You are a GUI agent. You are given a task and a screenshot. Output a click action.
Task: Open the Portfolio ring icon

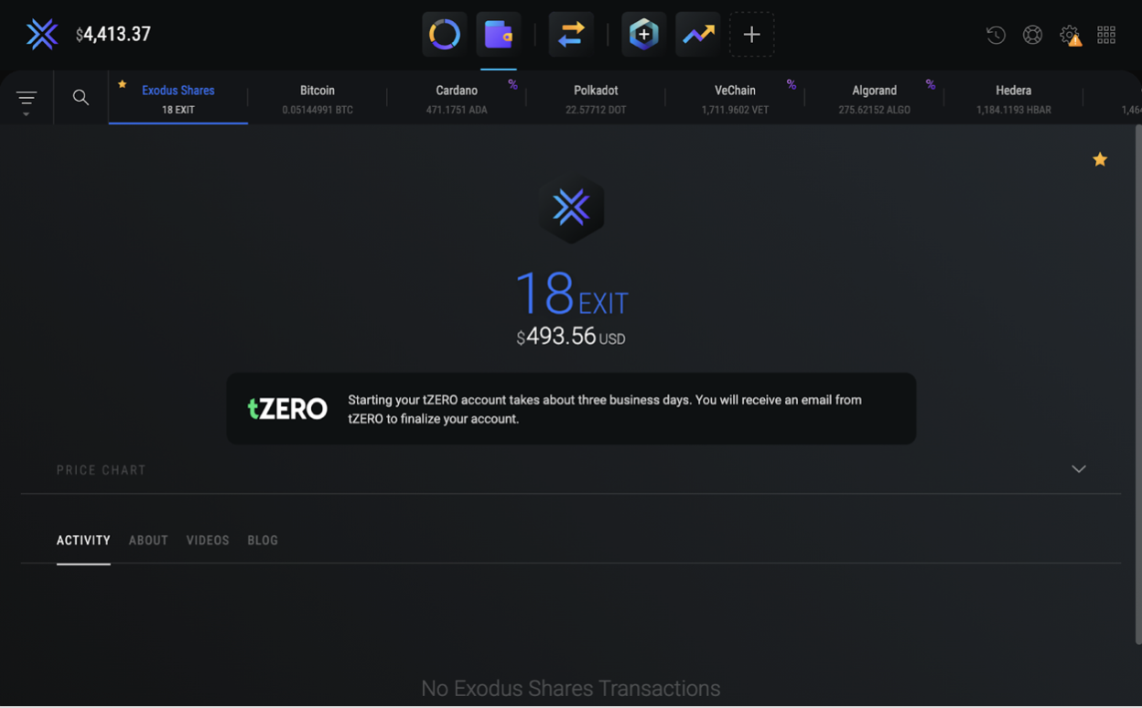(x=445, y=35)
